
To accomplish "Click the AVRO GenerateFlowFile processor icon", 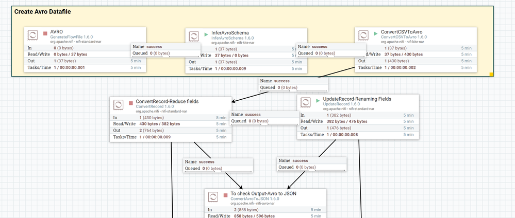I will (x=32, y=35).
